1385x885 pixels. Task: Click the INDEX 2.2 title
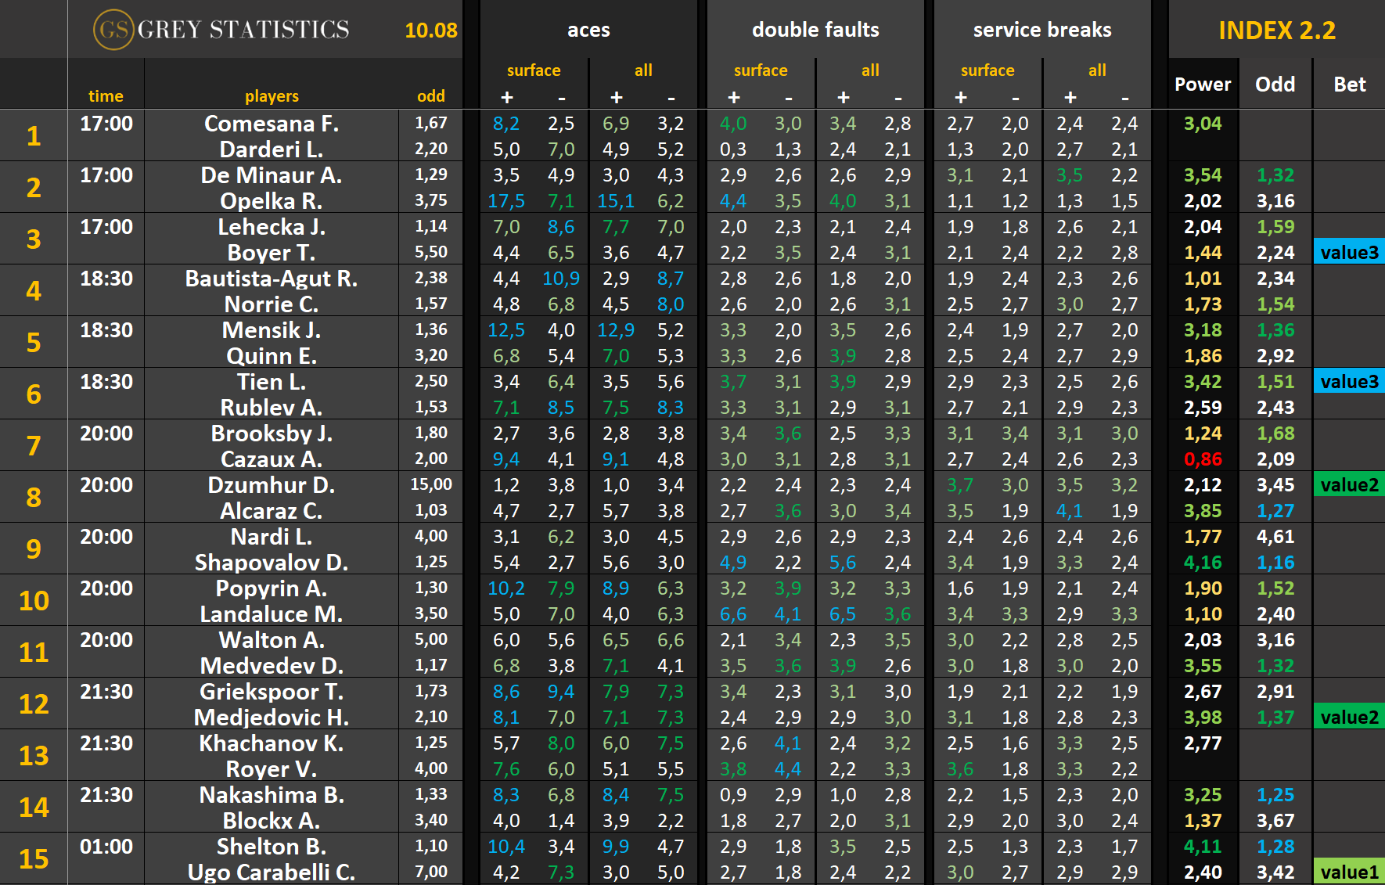(x=1276, y=30)
